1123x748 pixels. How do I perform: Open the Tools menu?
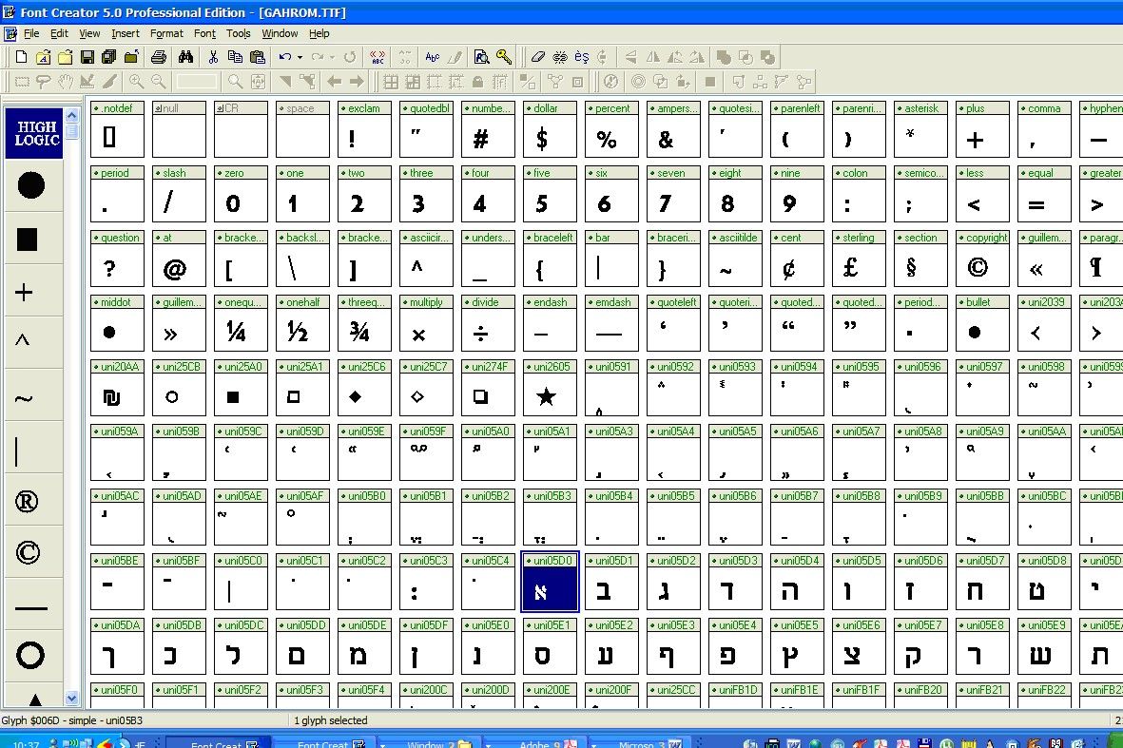pos(239,33)
